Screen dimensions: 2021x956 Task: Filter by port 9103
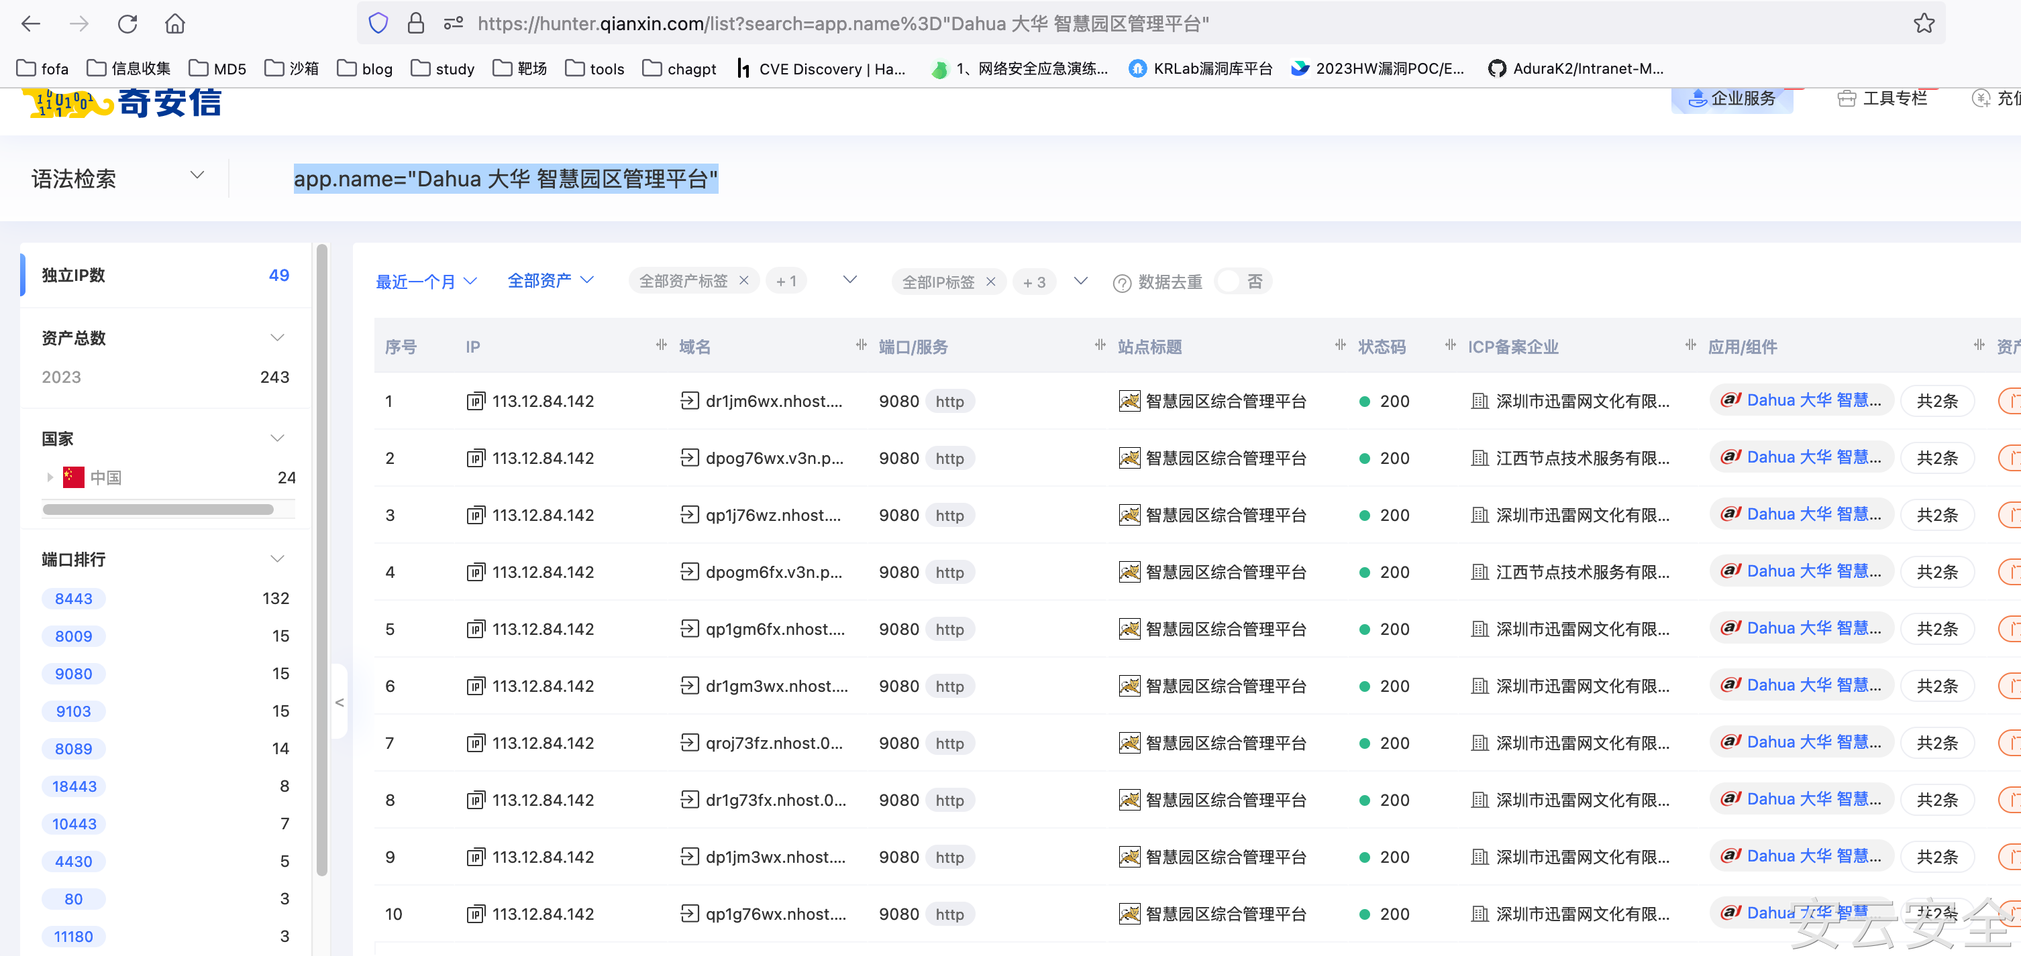tap(74, 711)
